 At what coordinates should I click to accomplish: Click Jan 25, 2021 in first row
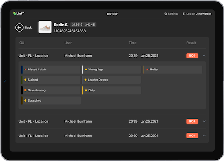coord(149,56)
